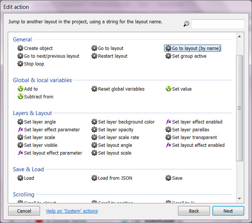Click inside the search input field

coord(218,24)
